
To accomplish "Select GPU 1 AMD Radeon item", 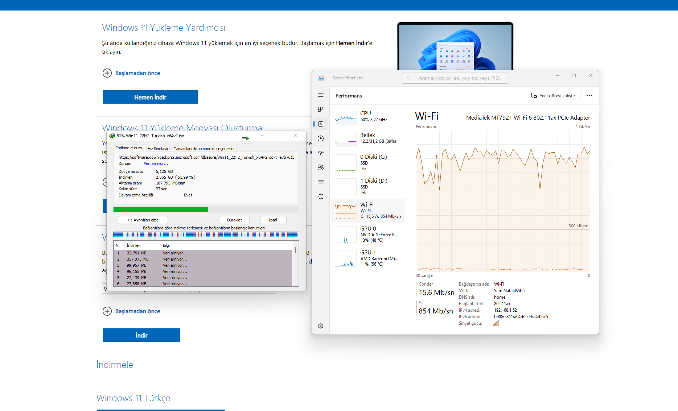I will click(x=368, y=258).
